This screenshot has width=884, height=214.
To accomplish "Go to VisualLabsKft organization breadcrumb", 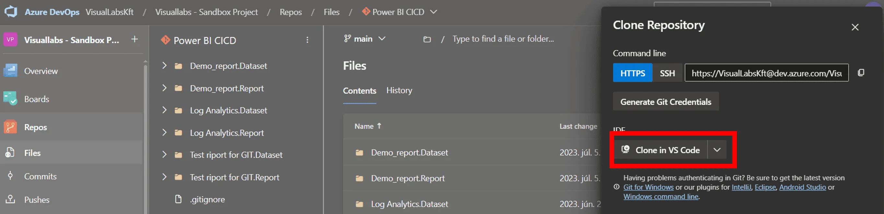I will (110, 12).
